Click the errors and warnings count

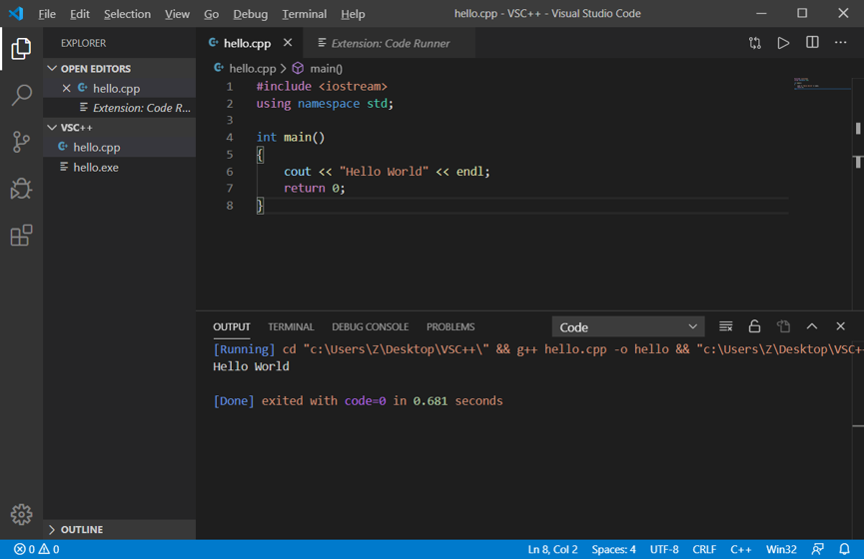(36, 549)
